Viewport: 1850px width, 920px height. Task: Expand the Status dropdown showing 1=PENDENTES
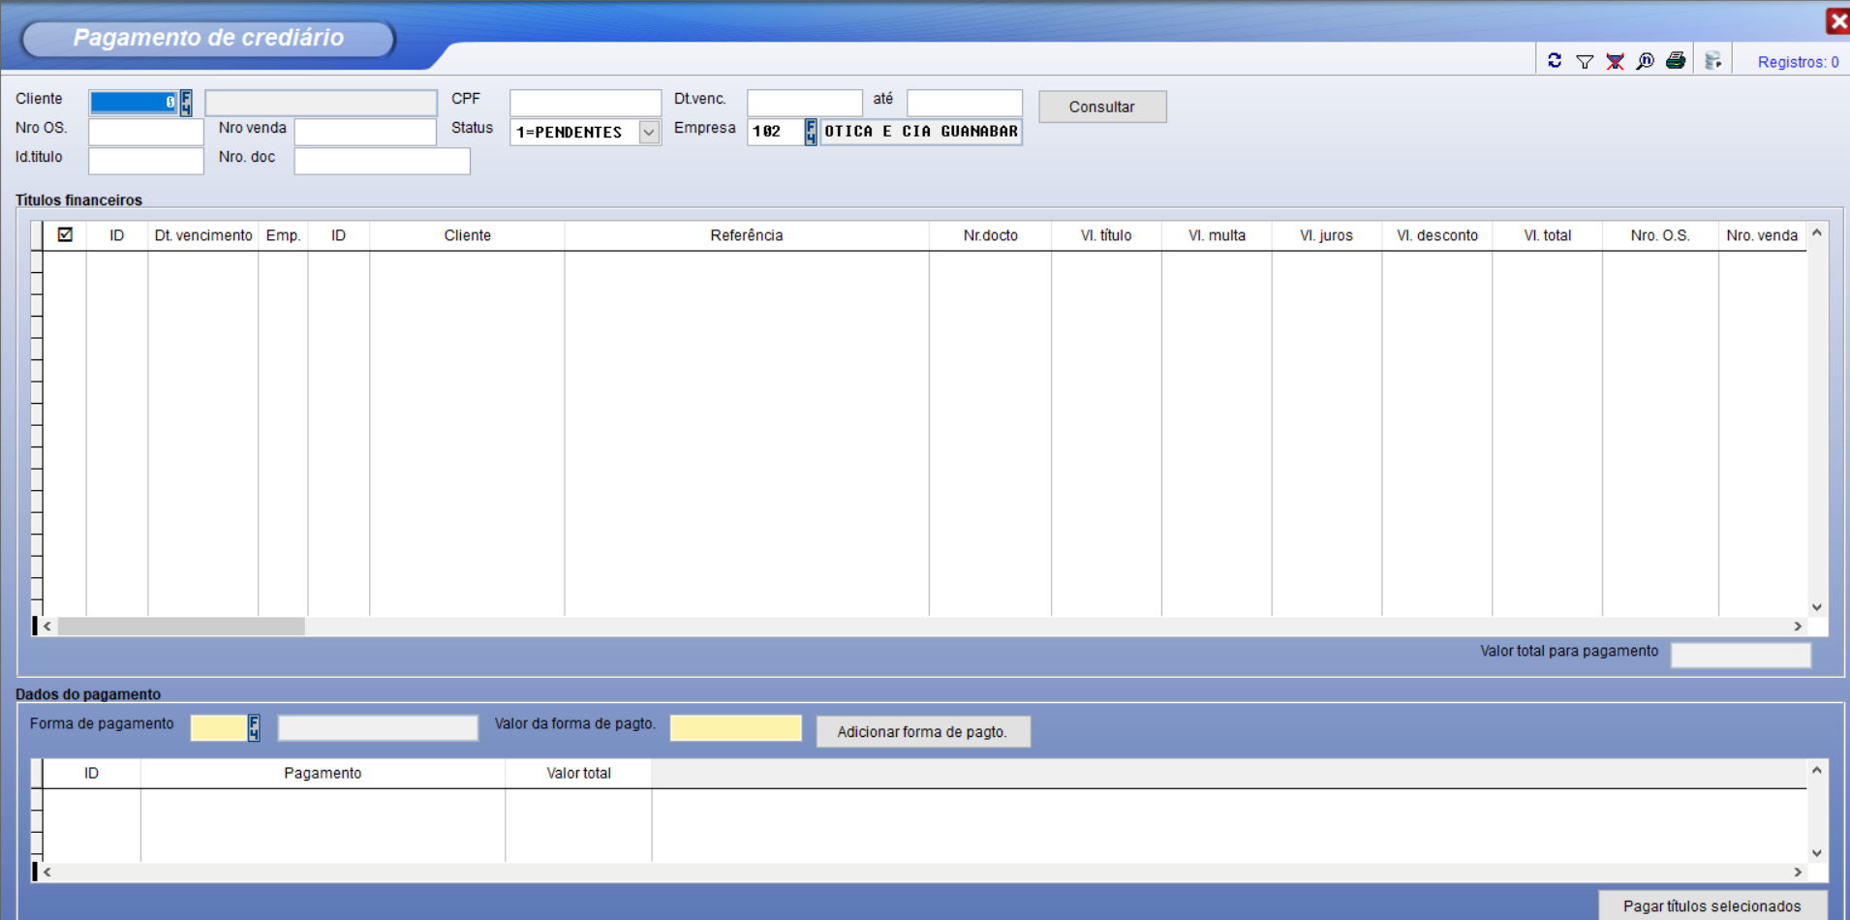click(649, 133)
